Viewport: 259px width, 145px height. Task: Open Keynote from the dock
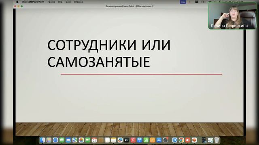140,140
